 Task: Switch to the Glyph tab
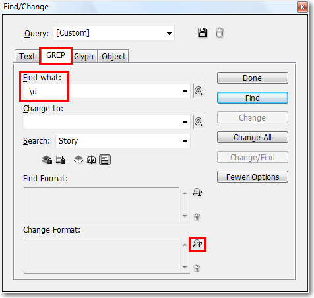click(84, 57)
